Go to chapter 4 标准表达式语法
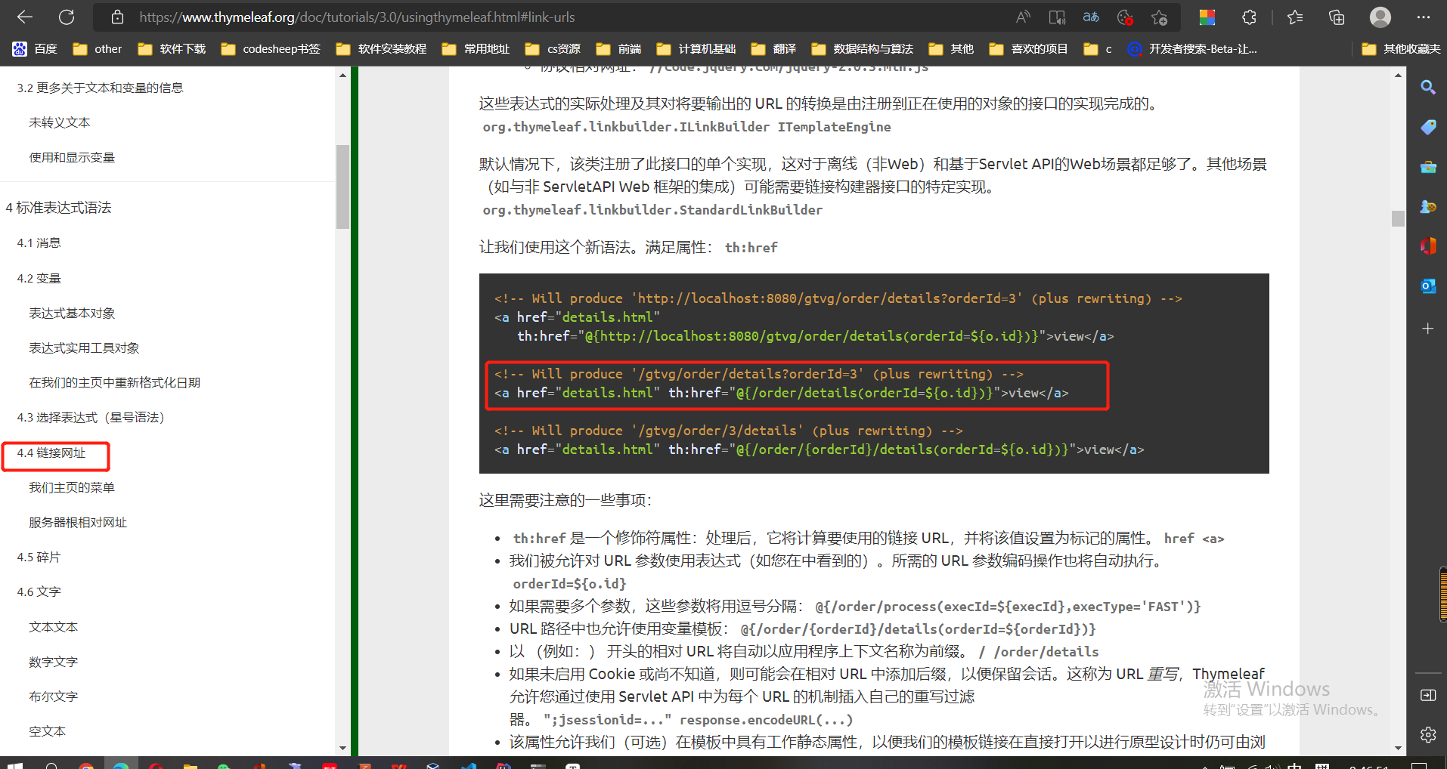Image resolution: width=1447 pixels, height=769 pixels. tap(58, 208)
